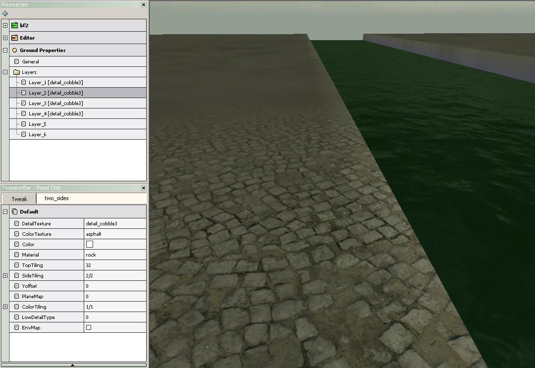Expand the bf2 tree node

[x=5, y=25]
